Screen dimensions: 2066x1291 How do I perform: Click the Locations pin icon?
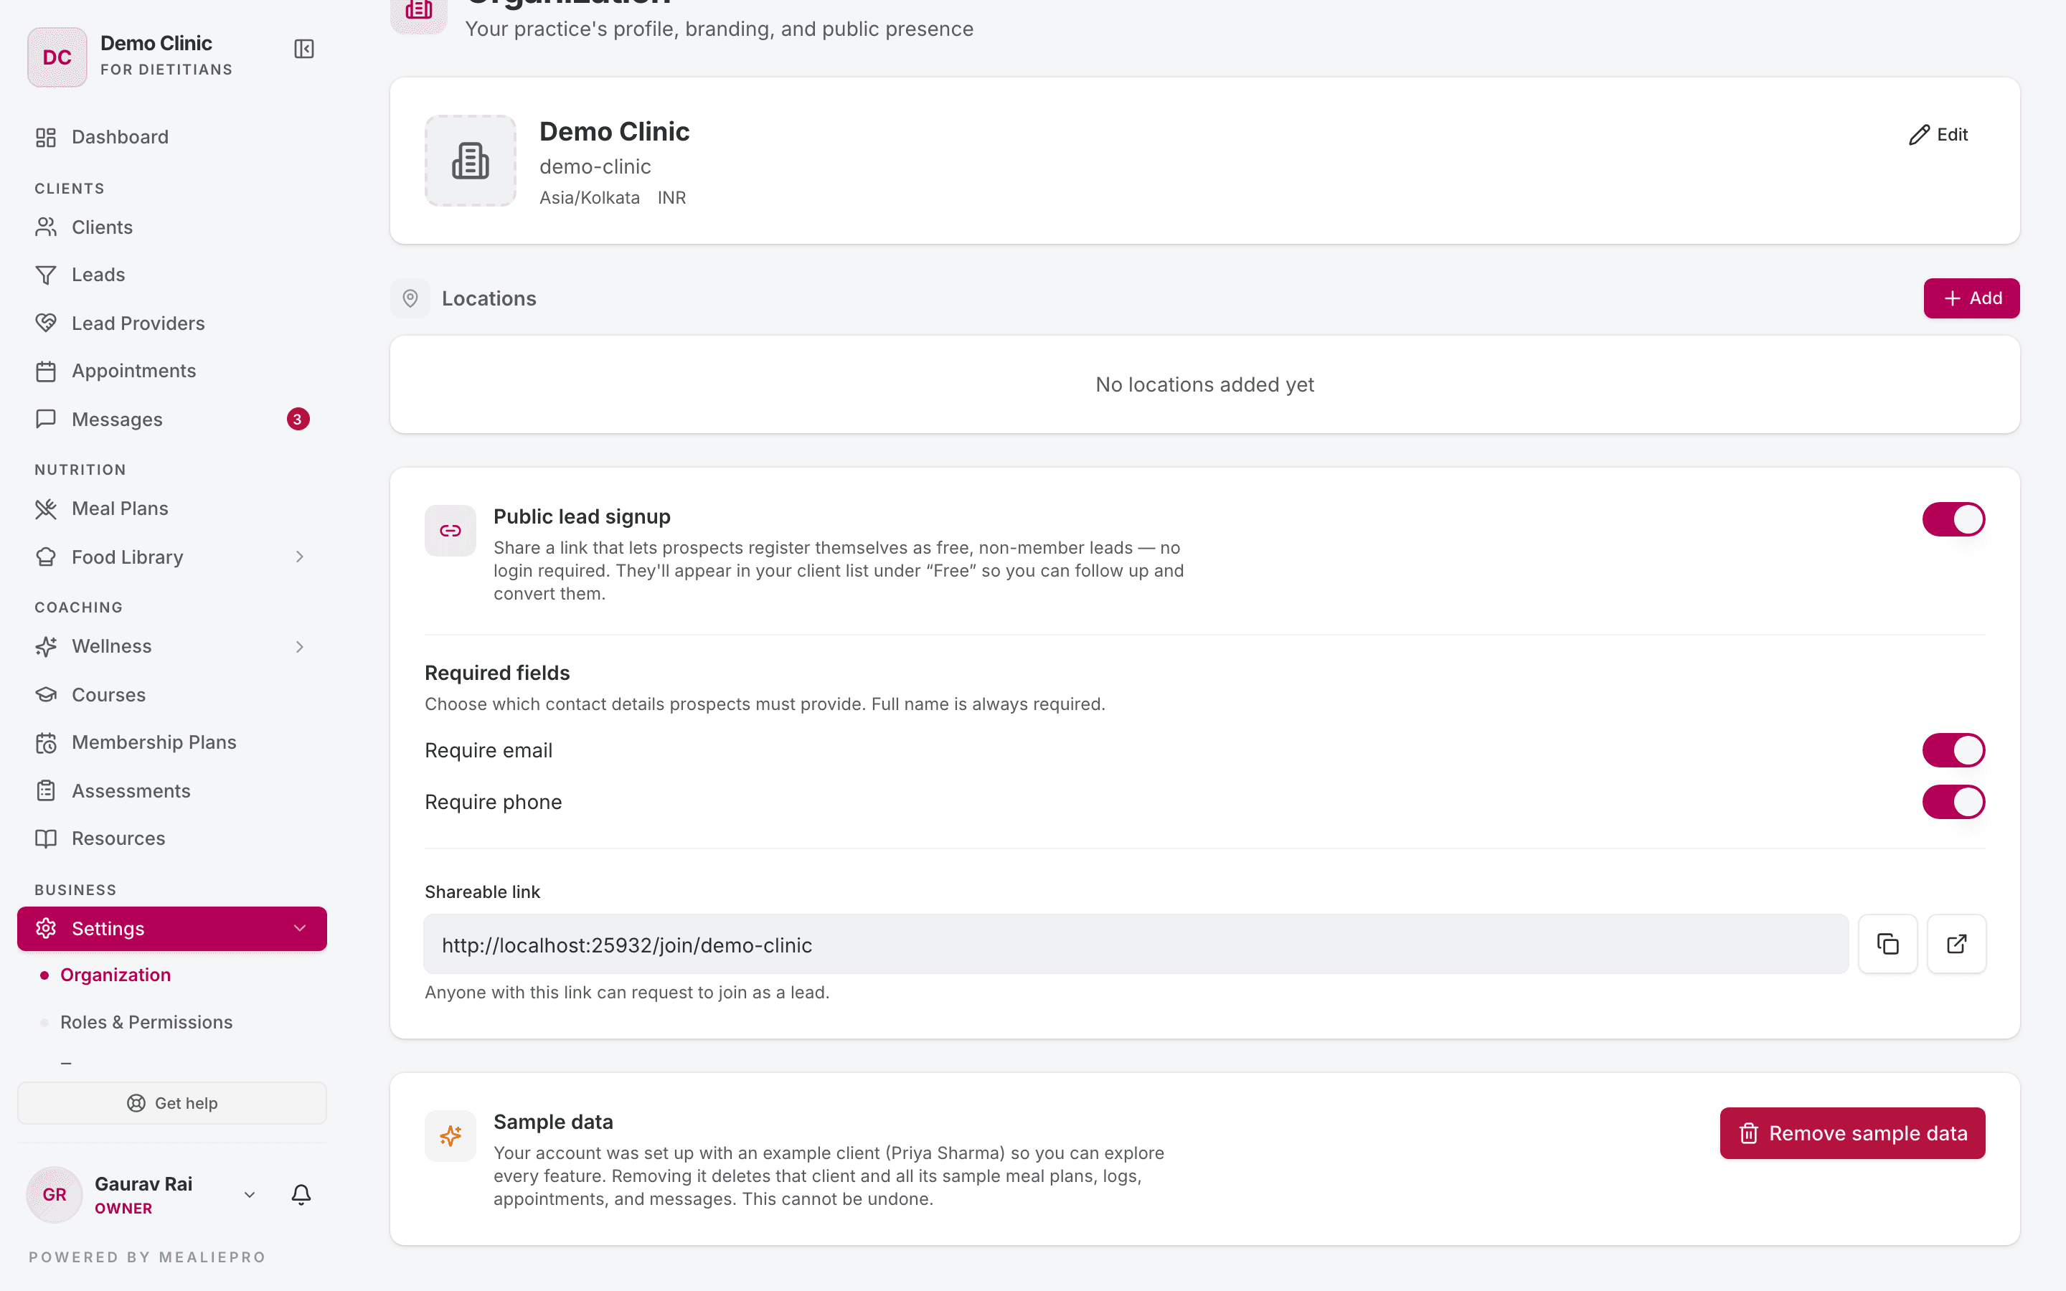point(410,298)
